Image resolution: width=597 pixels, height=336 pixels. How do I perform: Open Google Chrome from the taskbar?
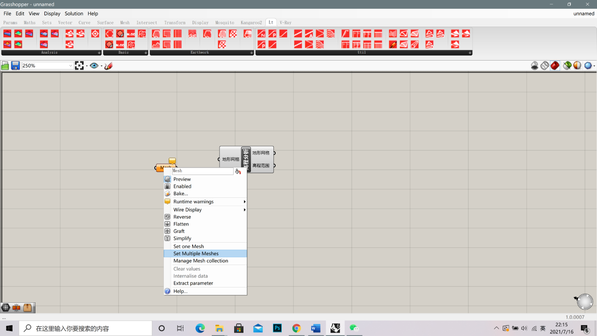point(296,329)
